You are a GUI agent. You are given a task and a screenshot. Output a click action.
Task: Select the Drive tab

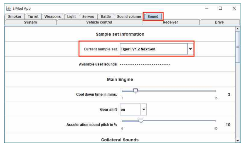point(219,22)
